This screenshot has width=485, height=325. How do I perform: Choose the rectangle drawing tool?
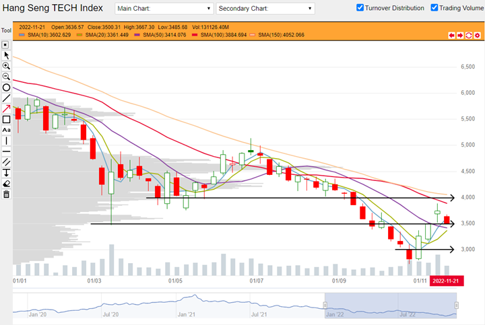(x=6, y=119)
